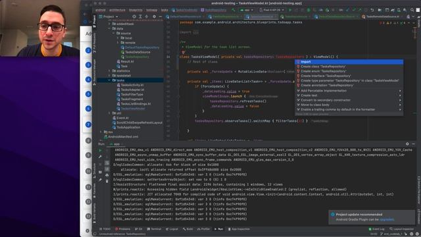Expand the util folder

(109, 113)
